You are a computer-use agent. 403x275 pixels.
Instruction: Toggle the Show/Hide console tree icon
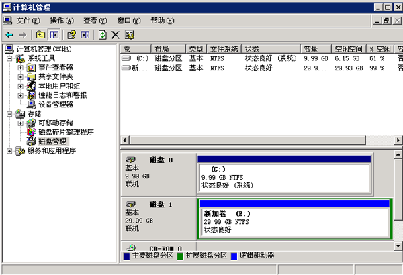pos(54,34)
